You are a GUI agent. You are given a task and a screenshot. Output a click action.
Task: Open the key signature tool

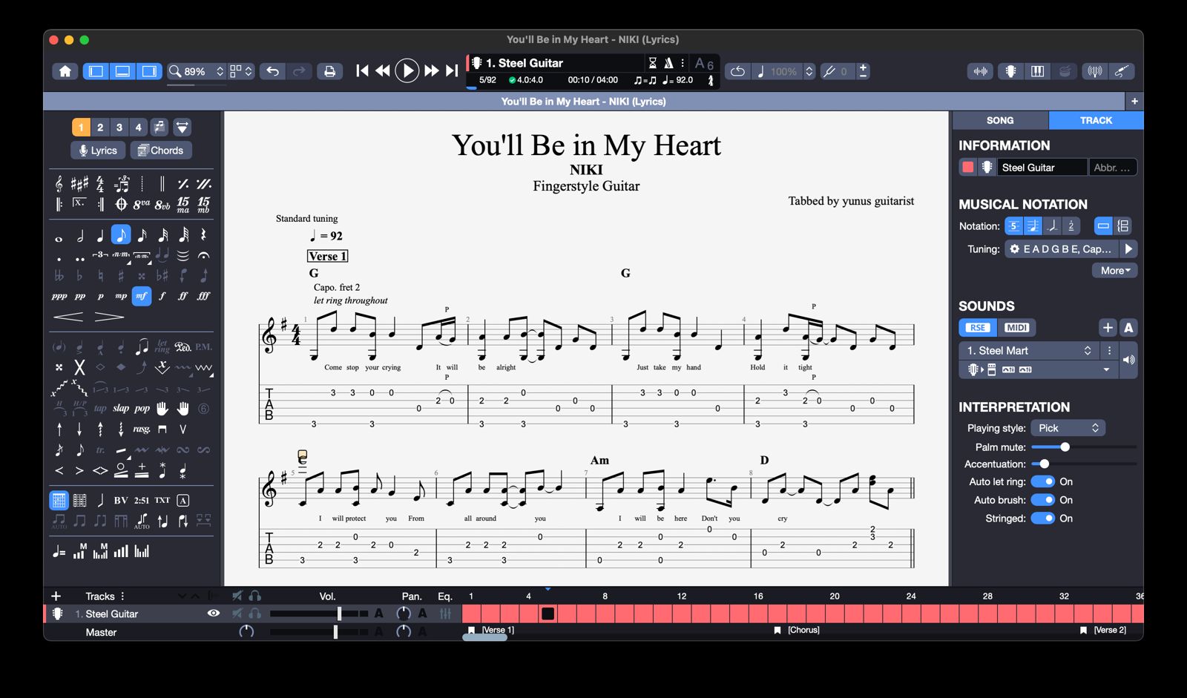point(79,183)
